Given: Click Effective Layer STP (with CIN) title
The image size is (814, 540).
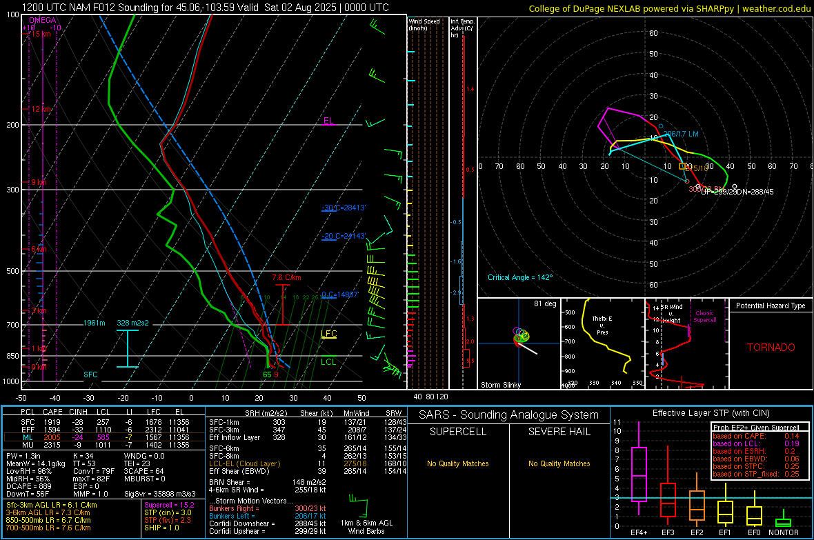Looking at the screenshot, I should (711, 413).
